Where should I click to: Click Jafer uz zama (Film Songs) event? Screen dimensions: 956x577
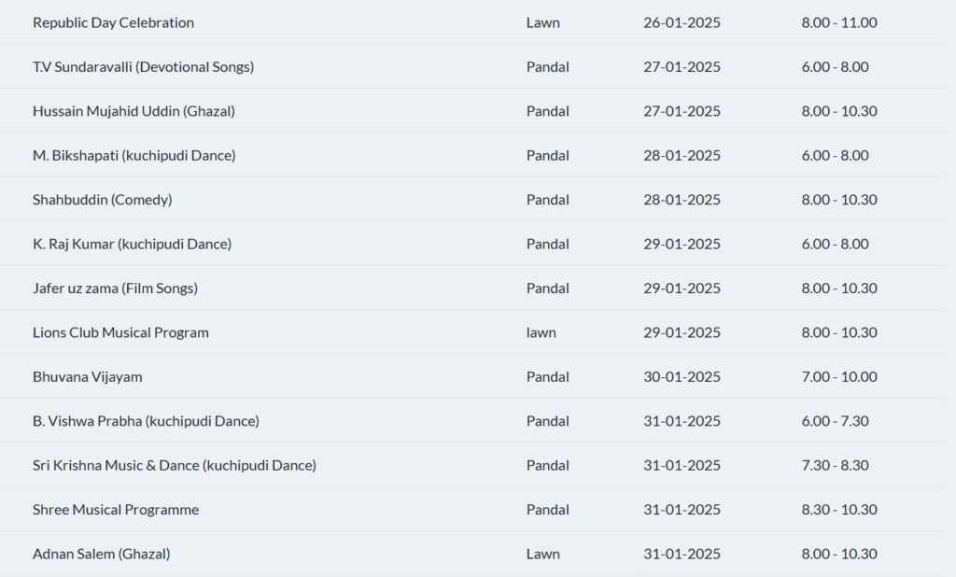click(115, 288)
